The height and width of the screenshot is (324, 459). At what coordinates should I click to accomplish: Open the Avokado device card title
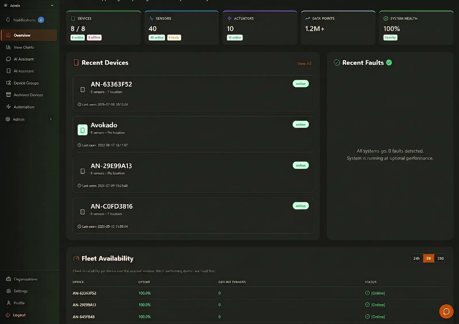coord(104,125)
